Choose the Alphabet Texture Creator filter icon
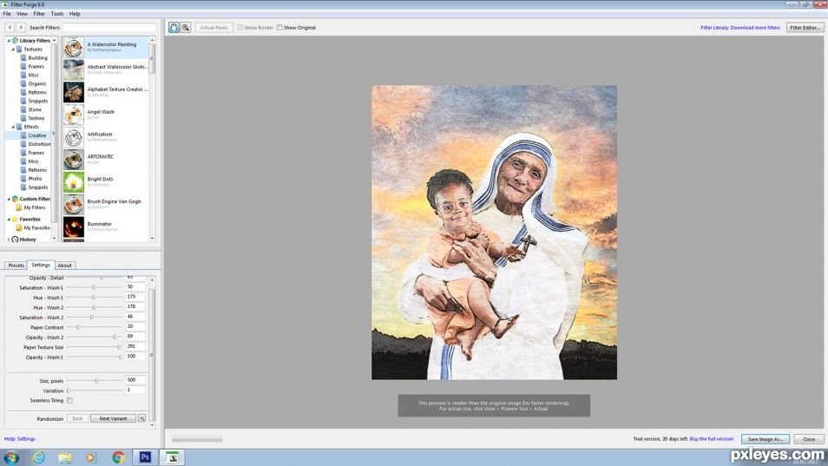 click(x=74, y=92)
